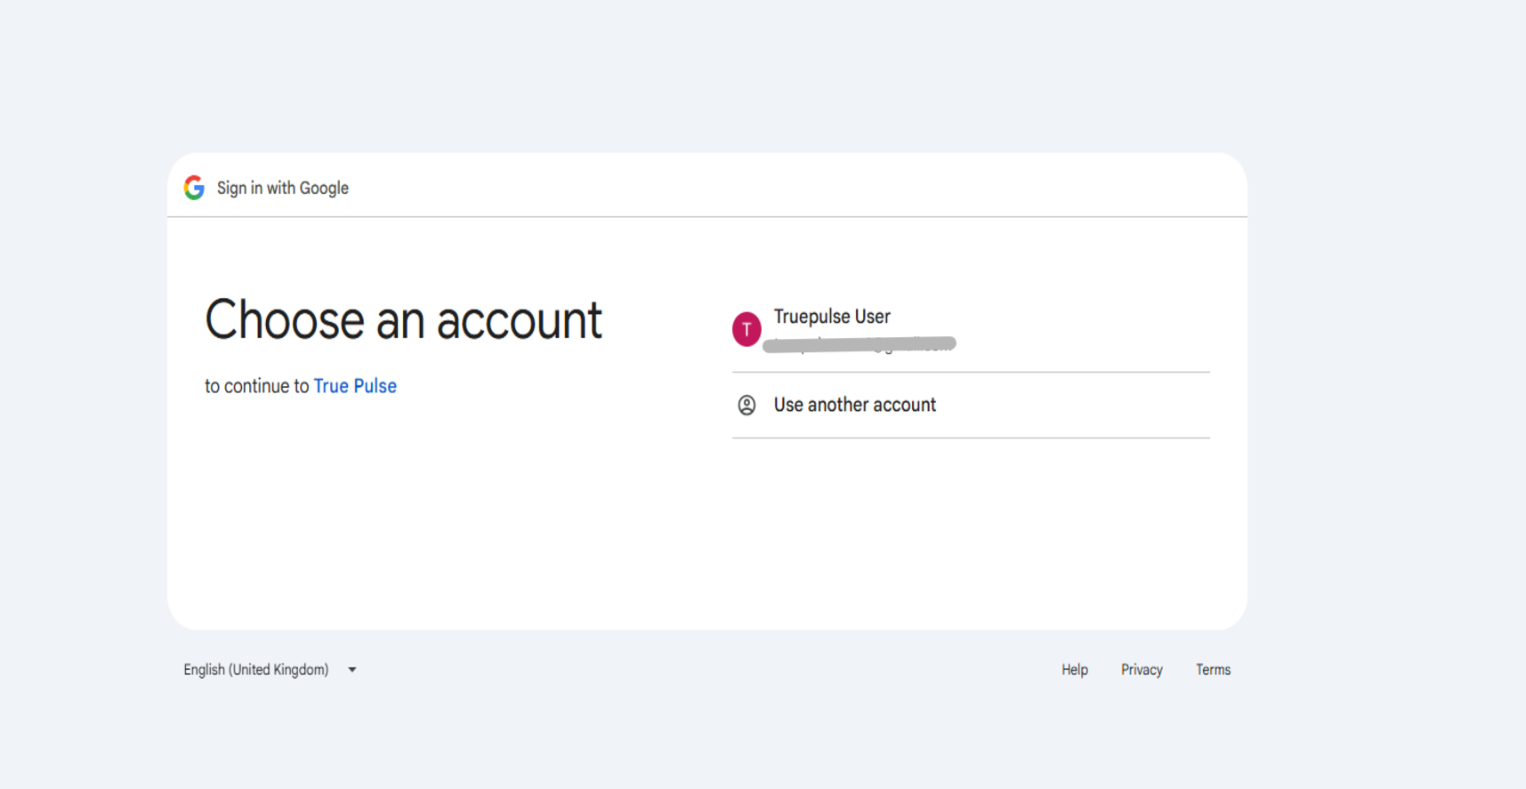Click the "to continue to" text
Screen dimensions: 1526x789
click(x=256, y=386)
